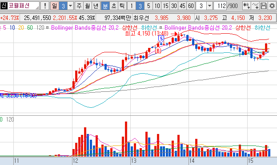
Task: Click the blue S sell marker on chart
Action: tap(161, 39)
